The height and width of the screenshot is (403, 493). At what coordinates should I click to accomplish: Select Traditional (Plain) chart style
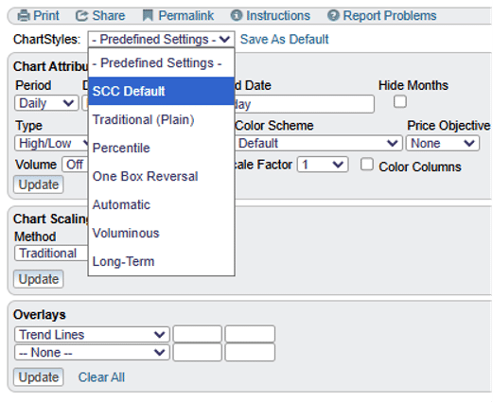(x=162, y=119)
